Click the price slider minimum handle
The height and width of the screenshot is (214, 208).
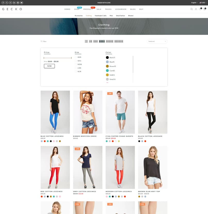click(x=44, y=58)
